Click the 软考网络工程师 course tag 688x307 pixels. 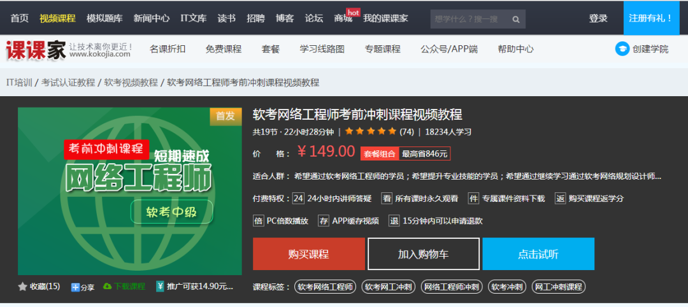325,287
